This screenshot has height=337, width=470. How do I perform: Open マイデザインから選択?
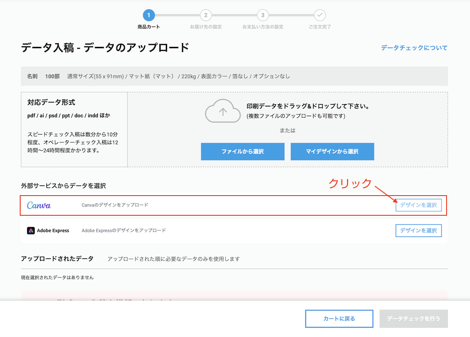(332, 152)
